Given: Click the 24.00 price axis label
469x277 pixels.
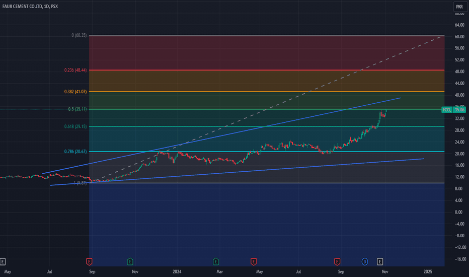Looking at the screenshot, I should [x=459, y=142].
